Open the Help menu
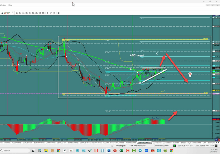 tap(10, 5)
